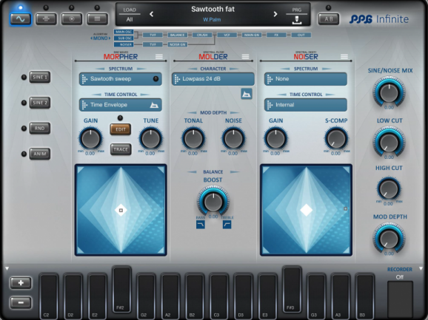Open the second page button in top bar
Viewport: 428px width, 320px height.
[46, 18]
